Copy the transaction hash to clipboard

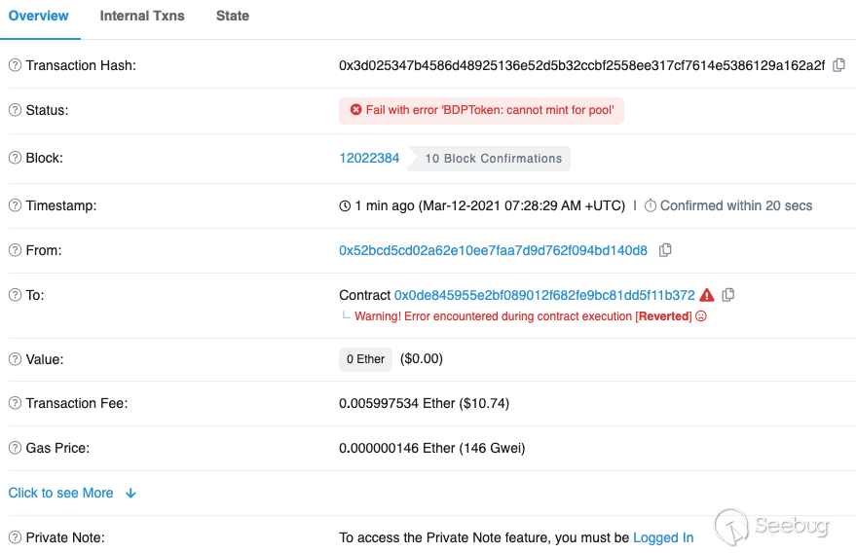(838, 65)
